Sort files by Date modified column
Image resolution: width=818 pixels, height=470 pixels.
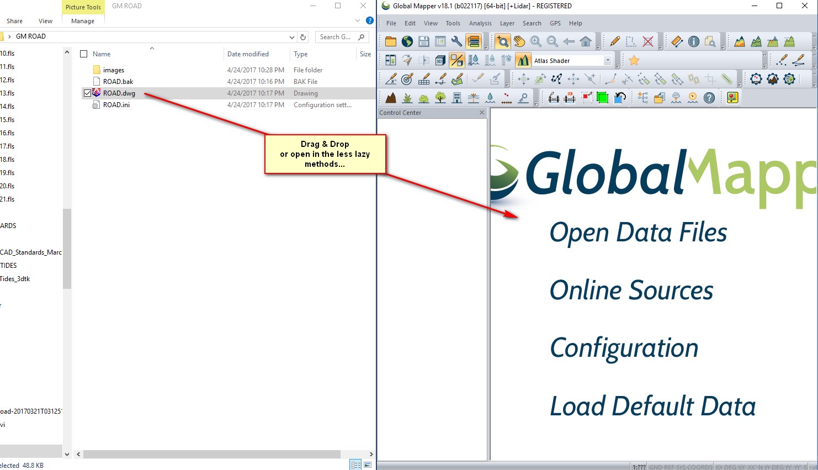[x=248, y=54]
